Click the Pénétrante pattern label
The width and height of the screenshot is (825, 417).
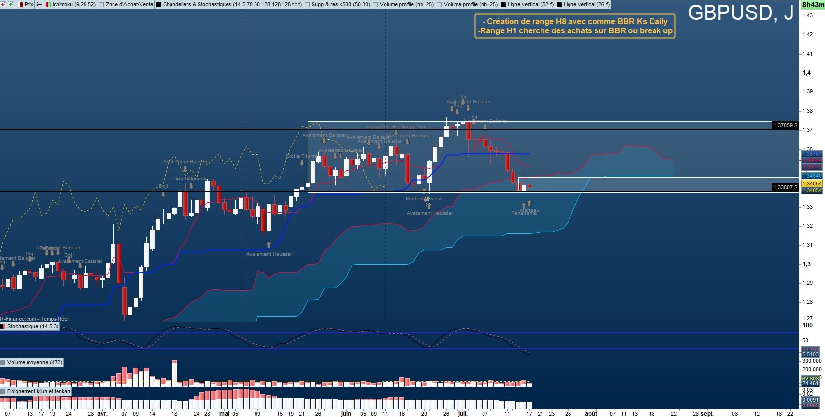click(524, 213)
